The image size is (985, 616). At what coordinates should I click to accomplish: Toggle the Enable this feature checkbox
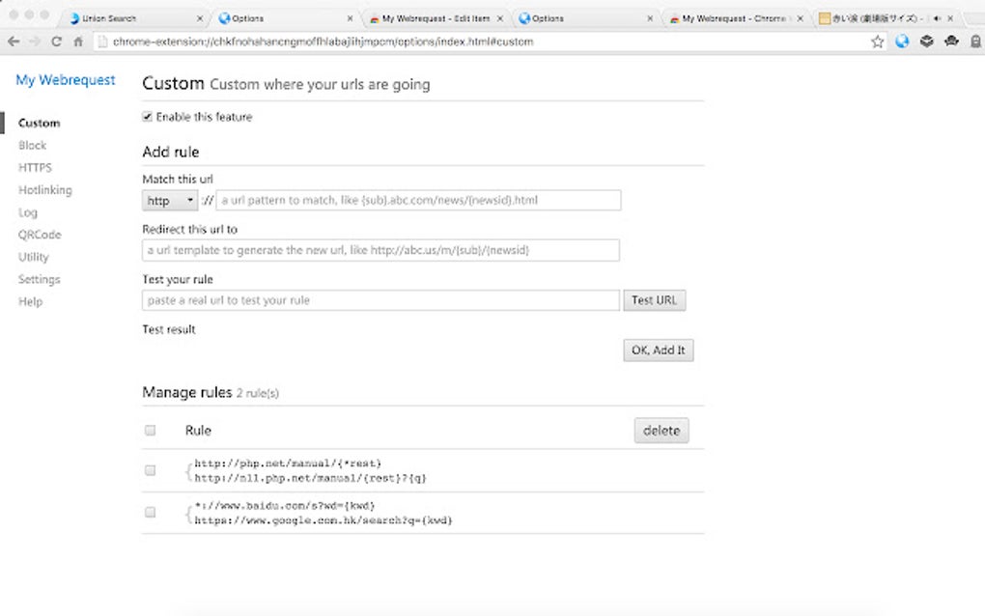pyautogui.click(x=148, y=117)
